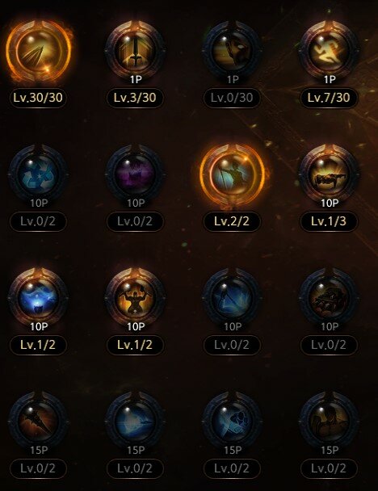Click the Lv.3/30 level label
378x491 pixels.
(135, 98)
